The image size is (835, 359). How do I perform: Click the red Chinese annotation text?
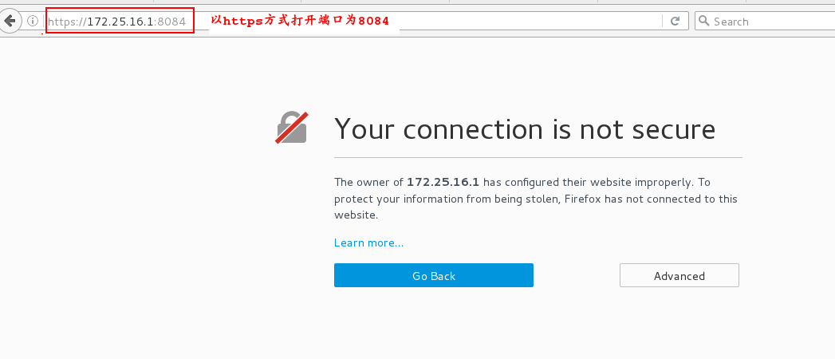301,22
